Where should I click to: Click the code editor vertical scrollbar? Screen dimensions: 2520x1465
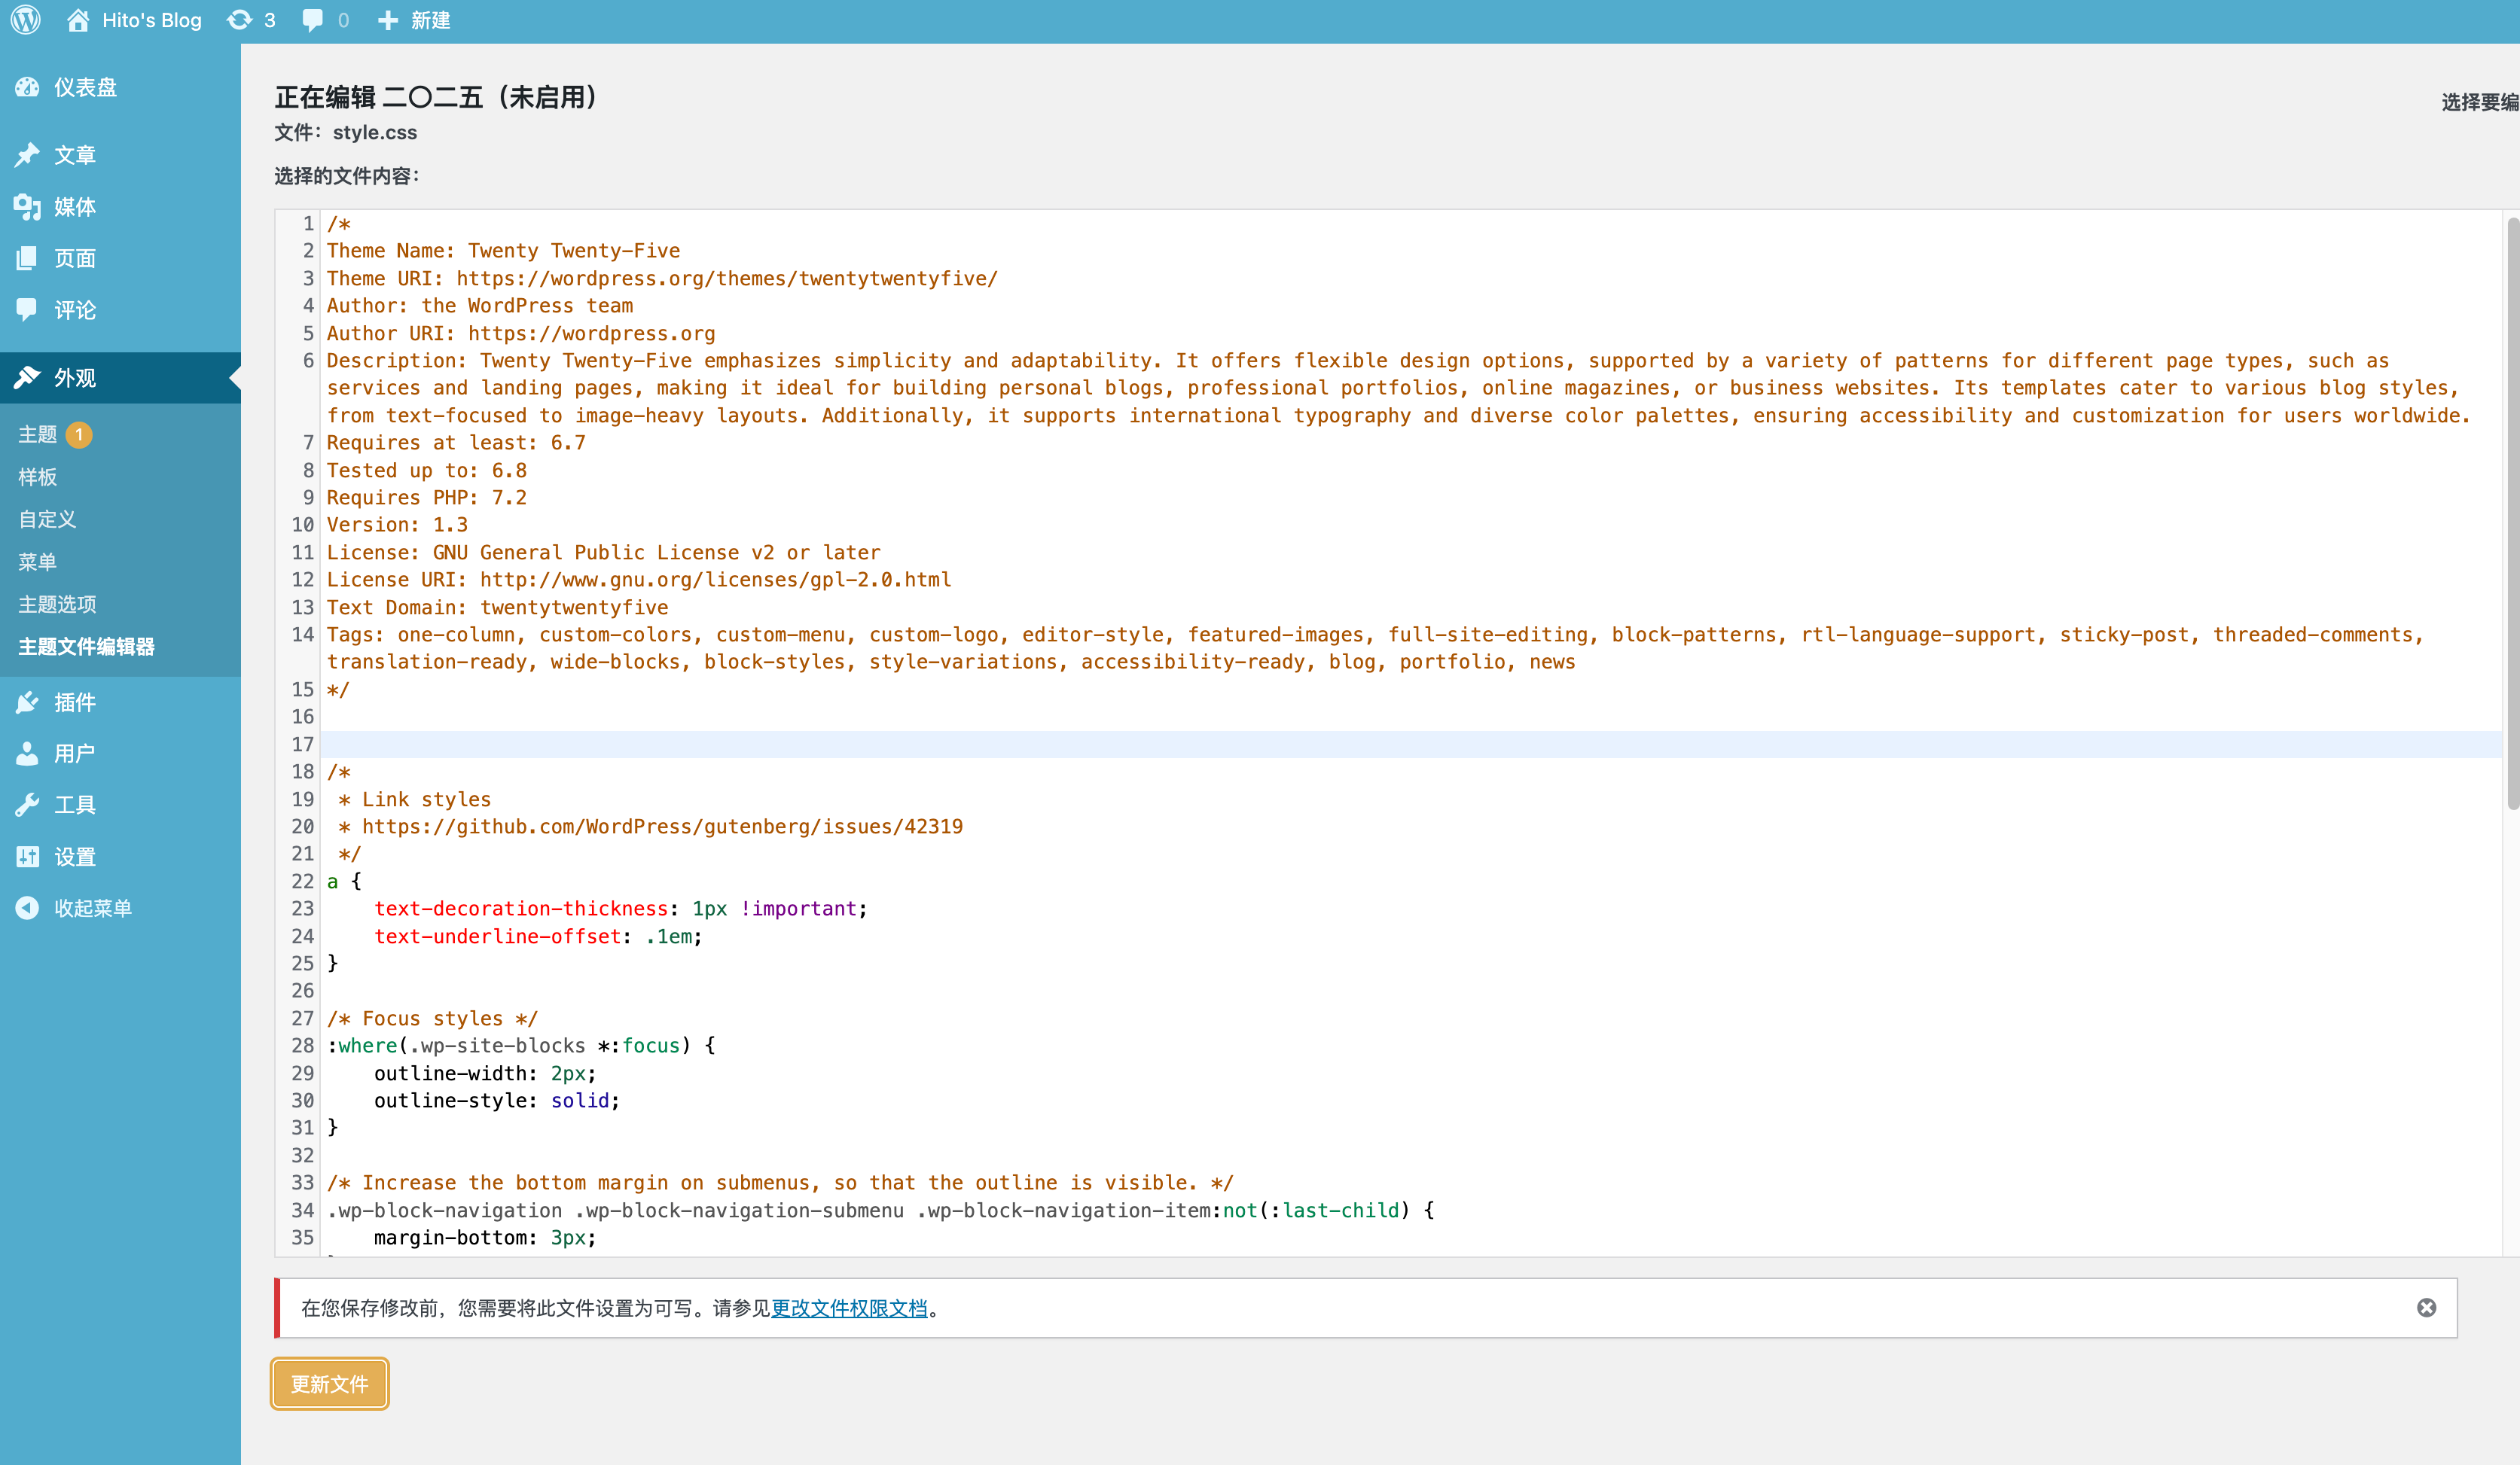[x=2512, y=515]
